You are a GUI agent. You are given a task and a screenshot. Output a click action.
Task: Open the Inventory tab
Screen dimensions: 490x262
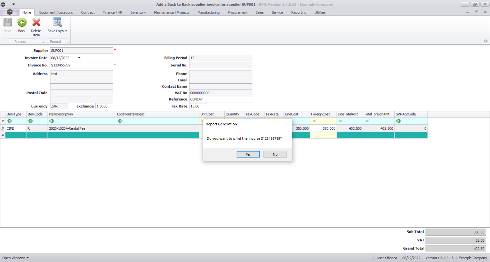(138, 12)
